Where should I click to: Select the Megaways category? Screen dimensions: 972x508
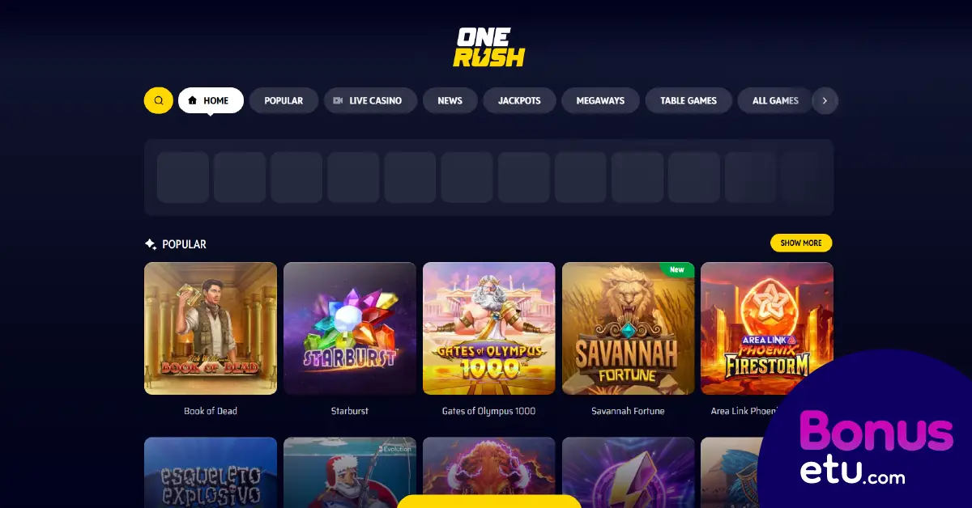click(600, 100)
